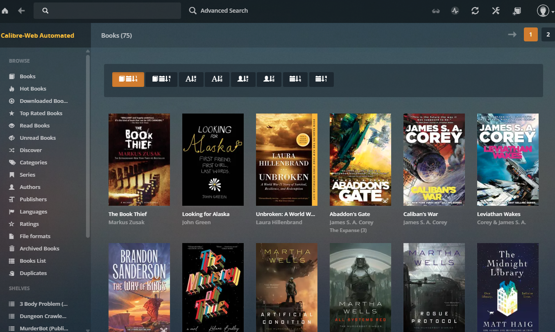Viewport: 555px width, 332px height.
Task: Click the add book icon with plus
Action: 516,11
